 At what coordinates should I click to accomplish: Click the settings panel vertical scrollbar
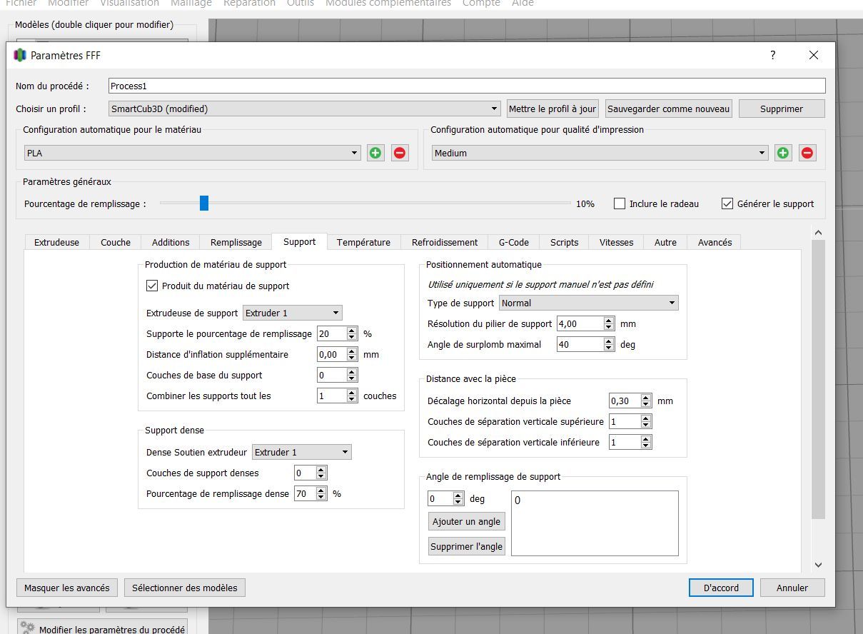click(x=818, y=378)
